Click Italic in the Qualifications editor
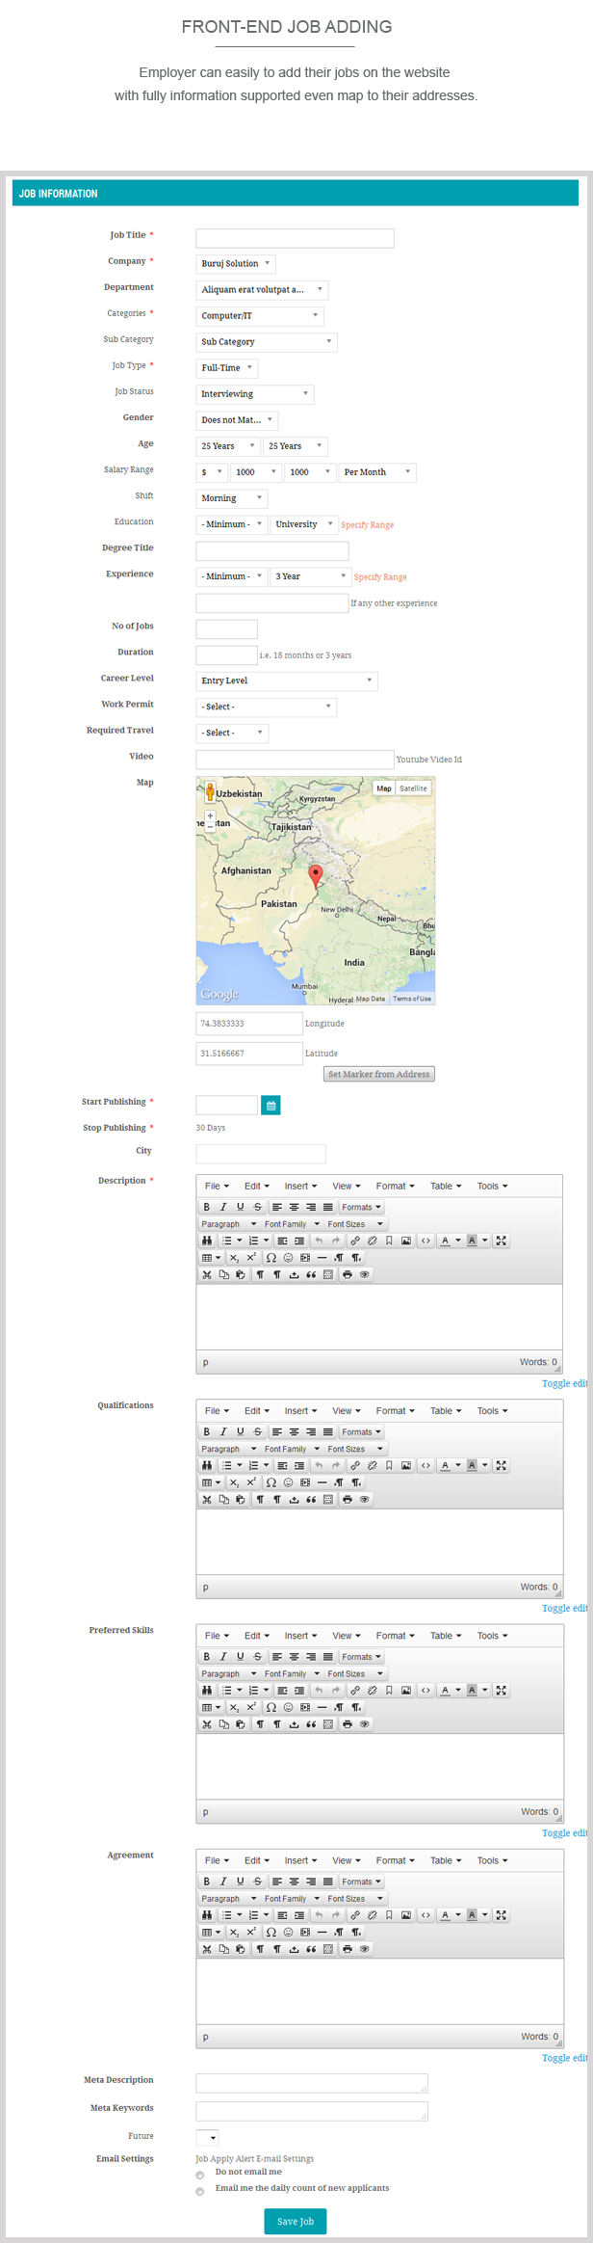Image resolution: width=593 pixels, height=2243 pixels. click(x=223, y=1431)
